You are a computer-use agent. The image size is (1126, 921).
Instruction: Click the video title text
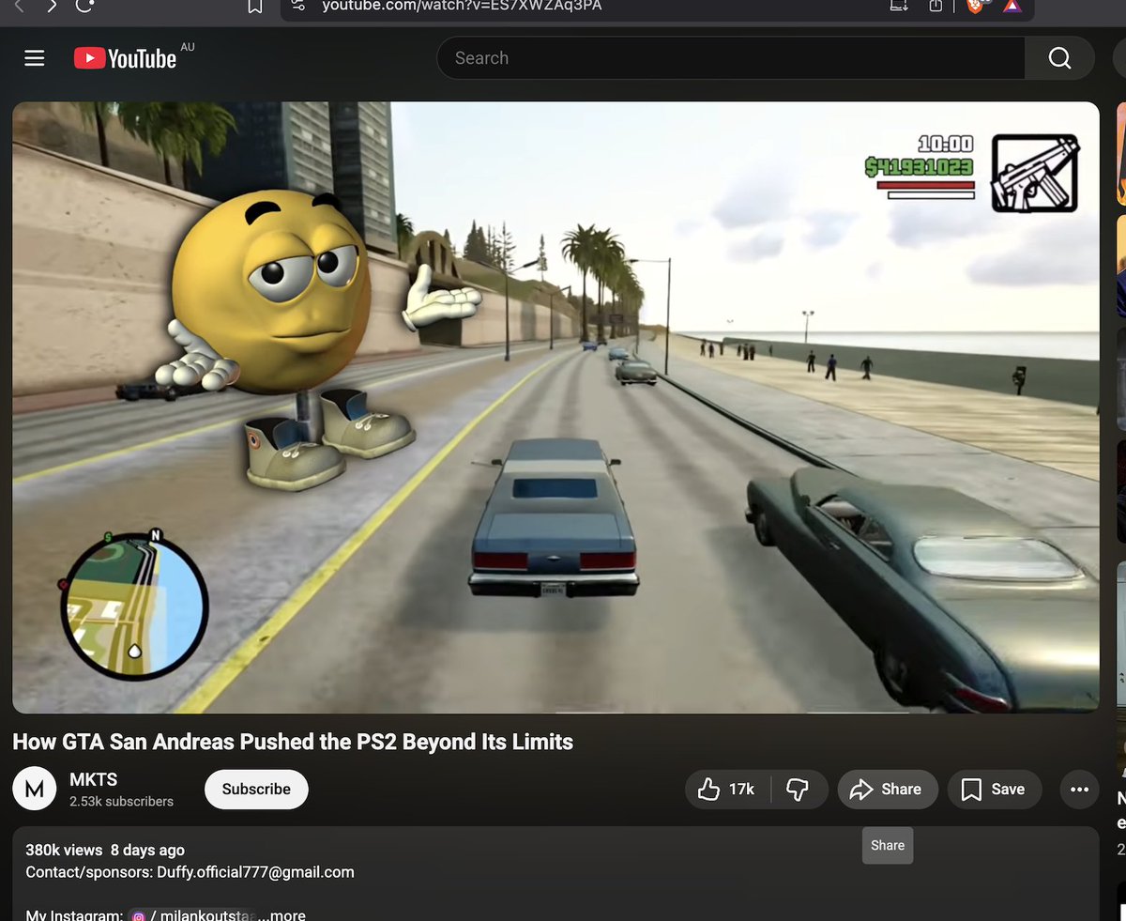click(x=293, y=742)
